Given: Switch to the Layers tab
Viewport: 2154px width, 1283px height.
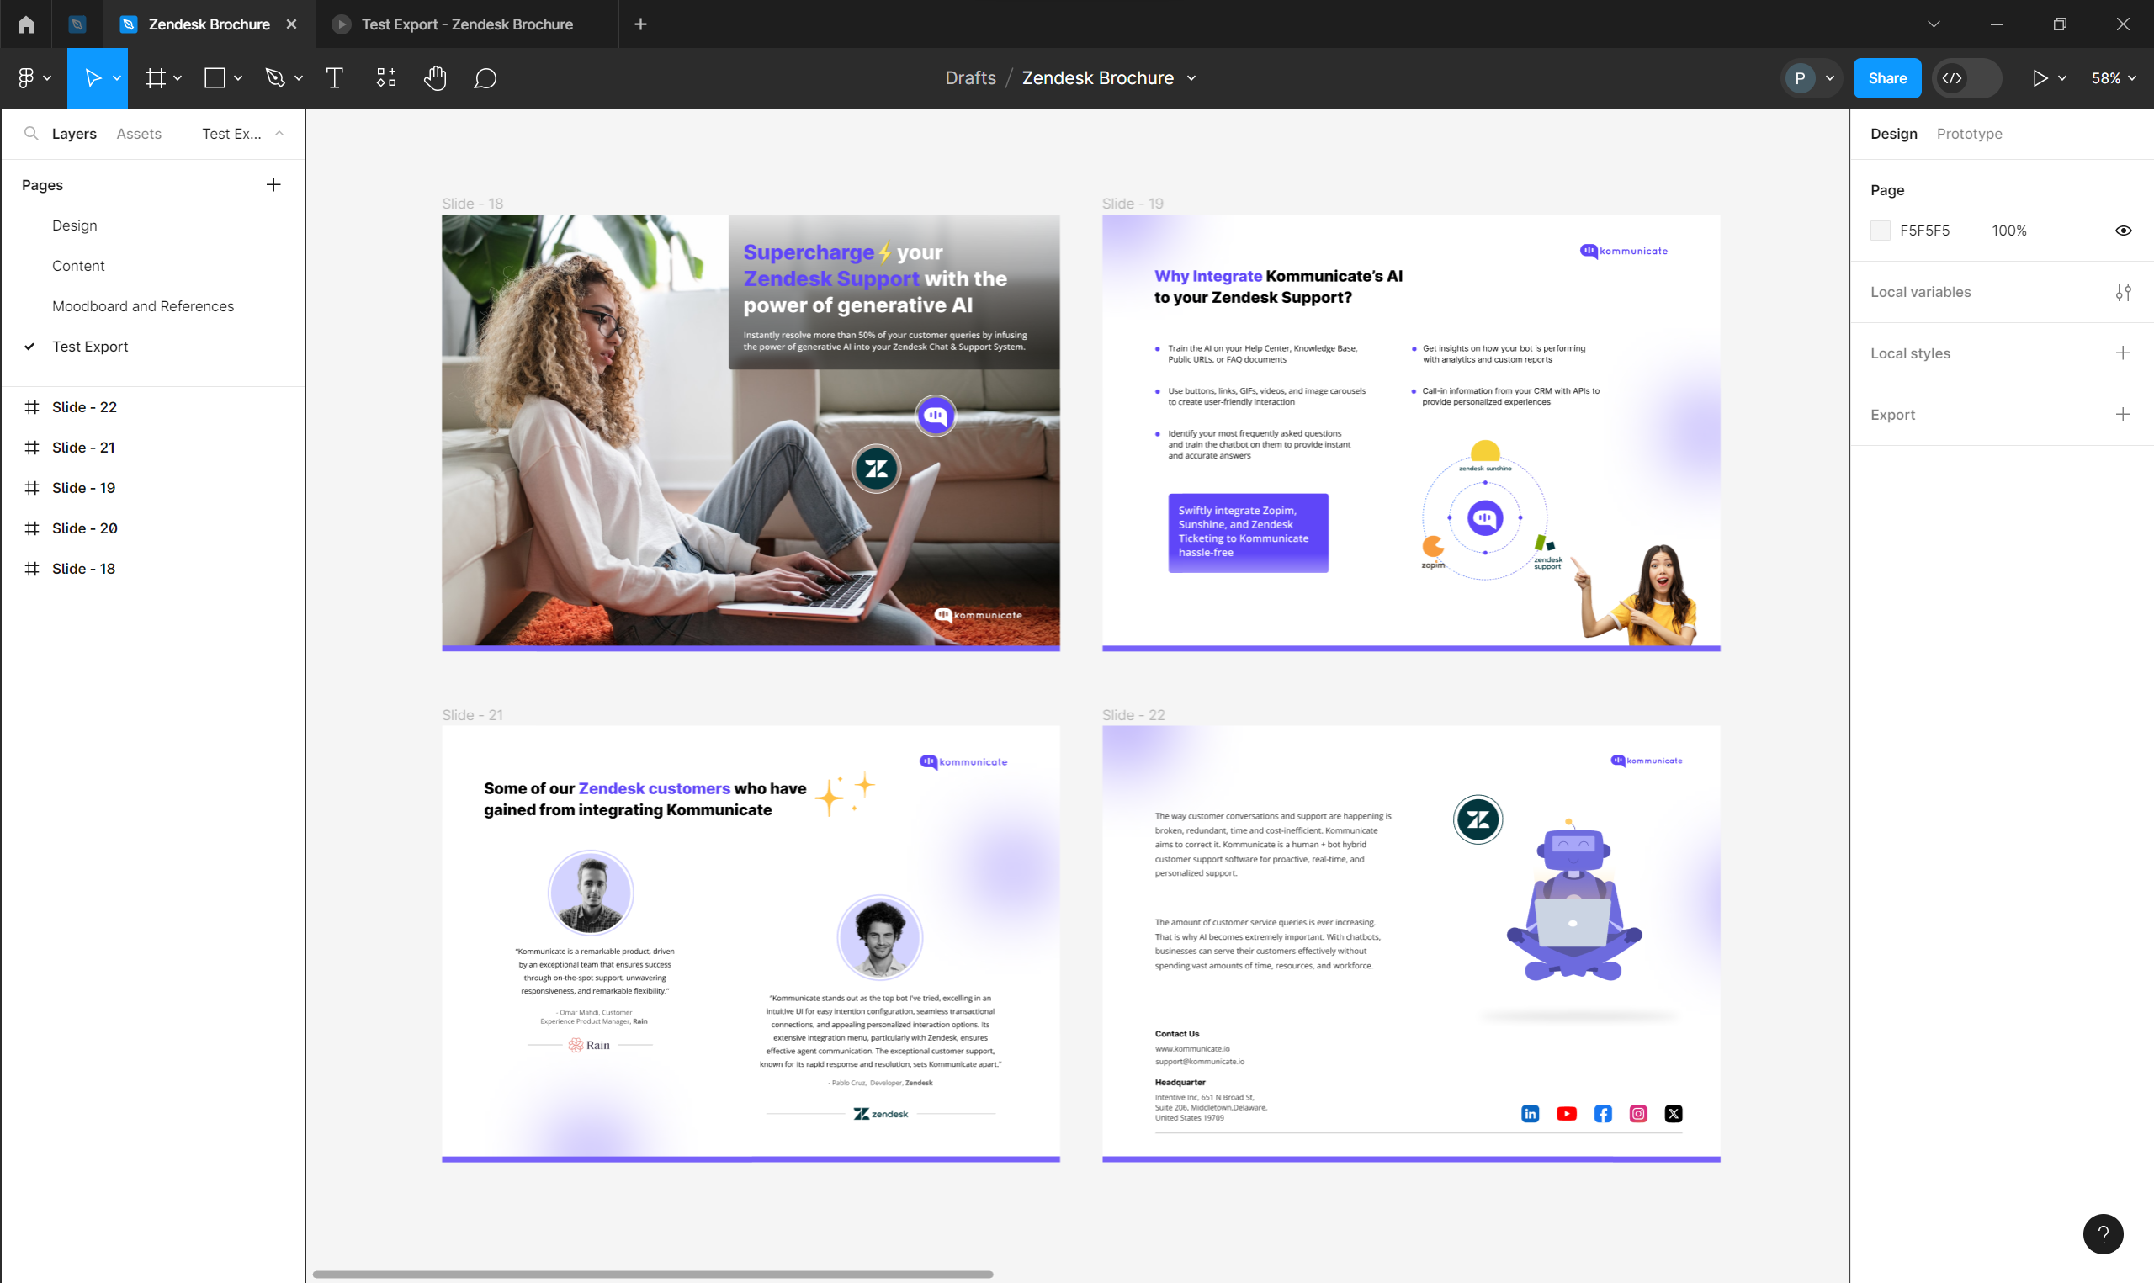Looking at the screenshot, I should click(74, 133).
